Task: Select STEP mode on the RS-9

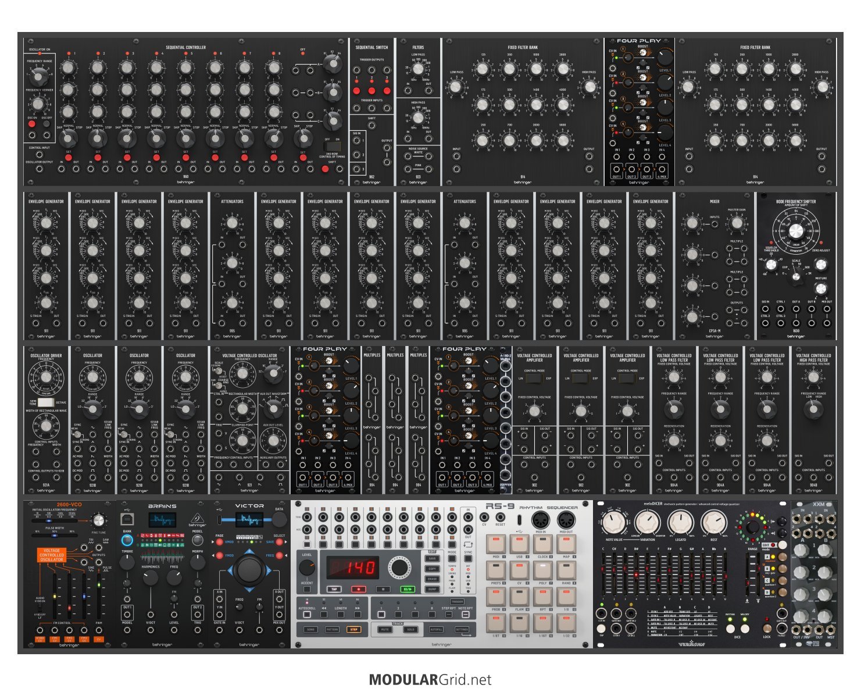Action: [x=353, y=630]
